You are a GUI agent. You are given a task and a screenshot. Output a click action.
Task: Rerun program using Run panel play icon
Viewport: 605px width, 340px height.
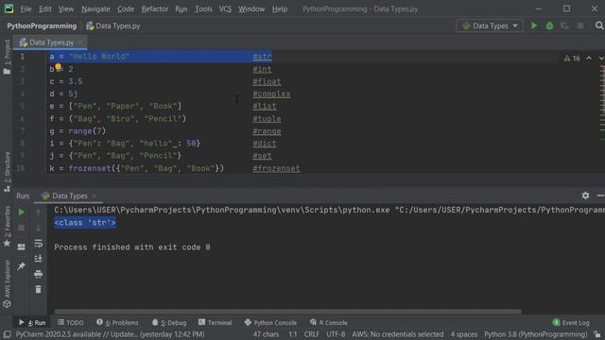pyautogui.click(x=22, y=212)
